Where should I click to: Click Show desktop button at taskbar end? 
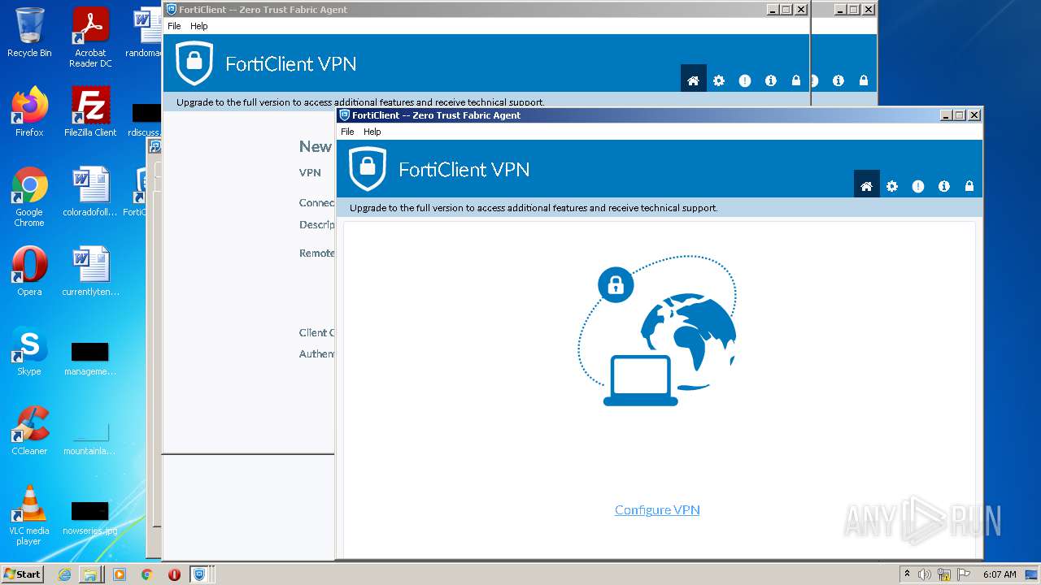click(1031, 574)
